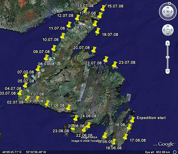Select the 12.07.08 pushpin
The width and height of the screenshot is (178, 154).
(78, 18)
